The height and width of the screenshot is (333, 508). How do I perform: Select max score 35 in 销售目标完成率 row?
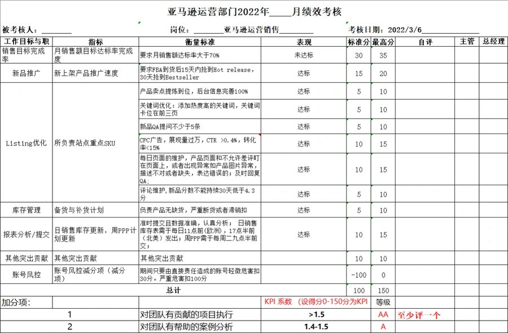pos(383,55)
